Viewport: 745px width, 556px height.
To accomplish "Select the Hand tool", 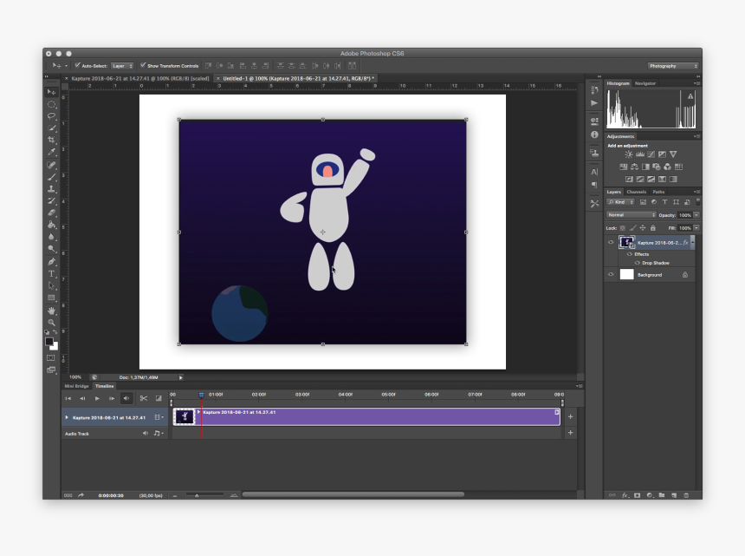I will (51, 311).
